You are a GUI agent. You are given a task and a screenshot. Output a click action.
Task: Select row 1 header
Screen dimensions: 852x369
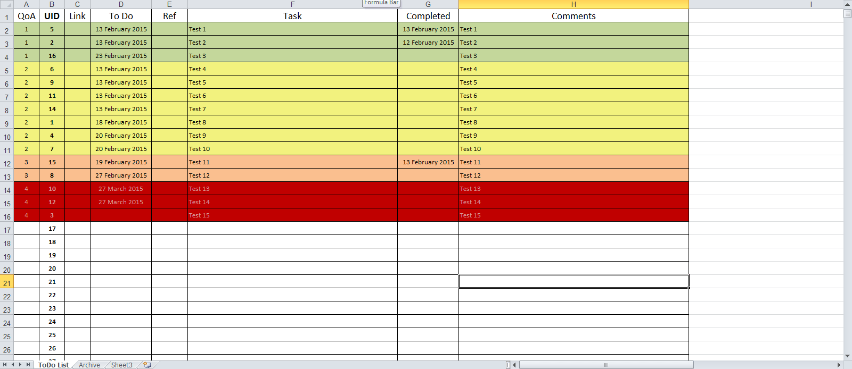coord(6,16)
